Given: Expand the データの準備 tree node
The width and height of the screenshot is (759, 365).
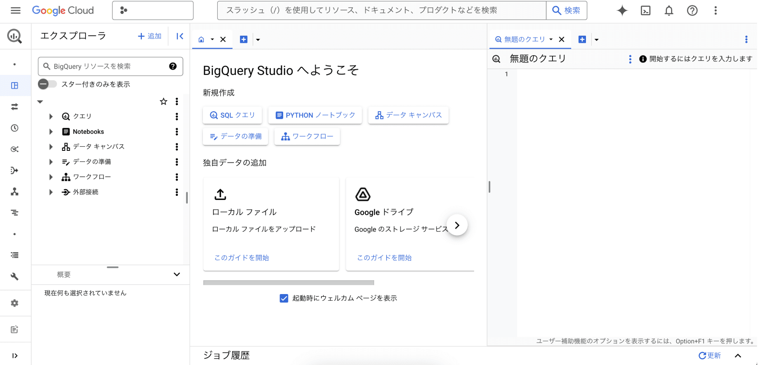Looking at the screenshot, I should pos(51,162).
